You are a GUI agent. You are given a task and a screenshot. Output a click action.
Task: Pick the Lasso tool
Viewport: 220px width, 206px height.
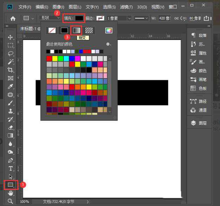[11, 54]
